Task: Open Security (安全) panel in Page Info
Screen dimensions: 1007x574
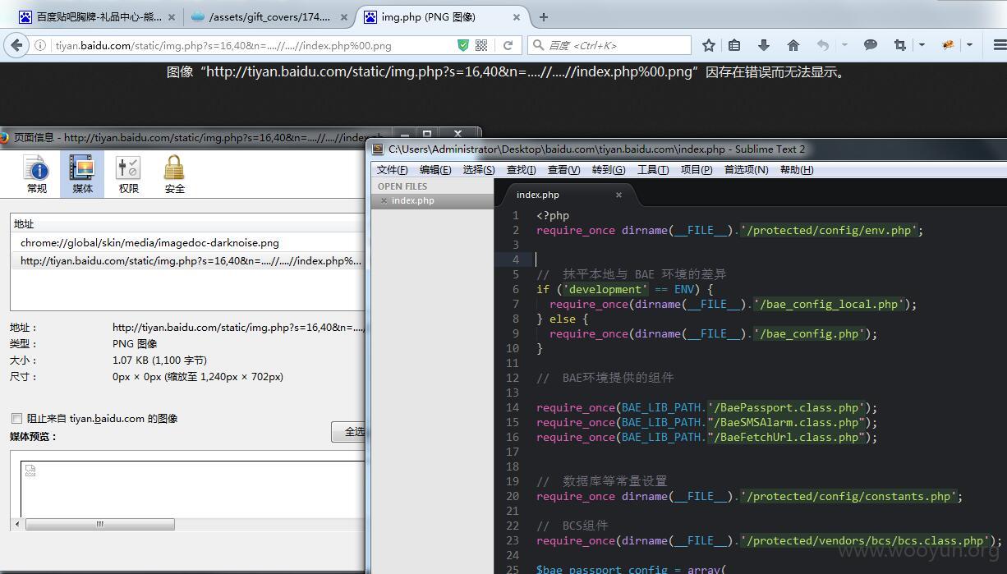Action: tap(174, 174)
